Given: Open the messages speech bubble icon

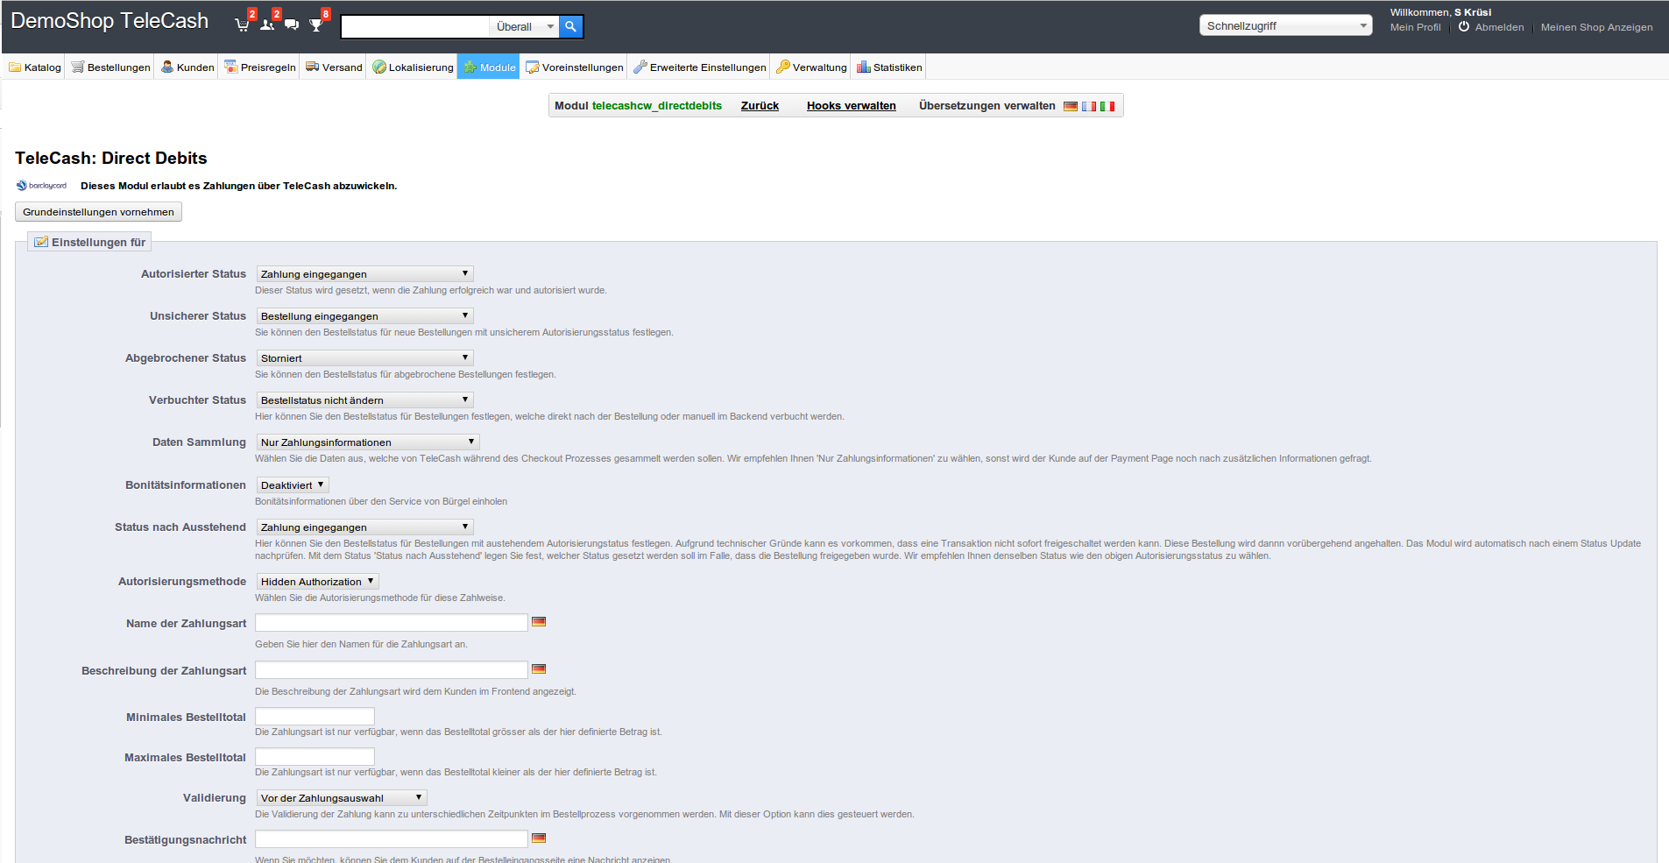Looking at the screenshot, I should coord(292,25).
